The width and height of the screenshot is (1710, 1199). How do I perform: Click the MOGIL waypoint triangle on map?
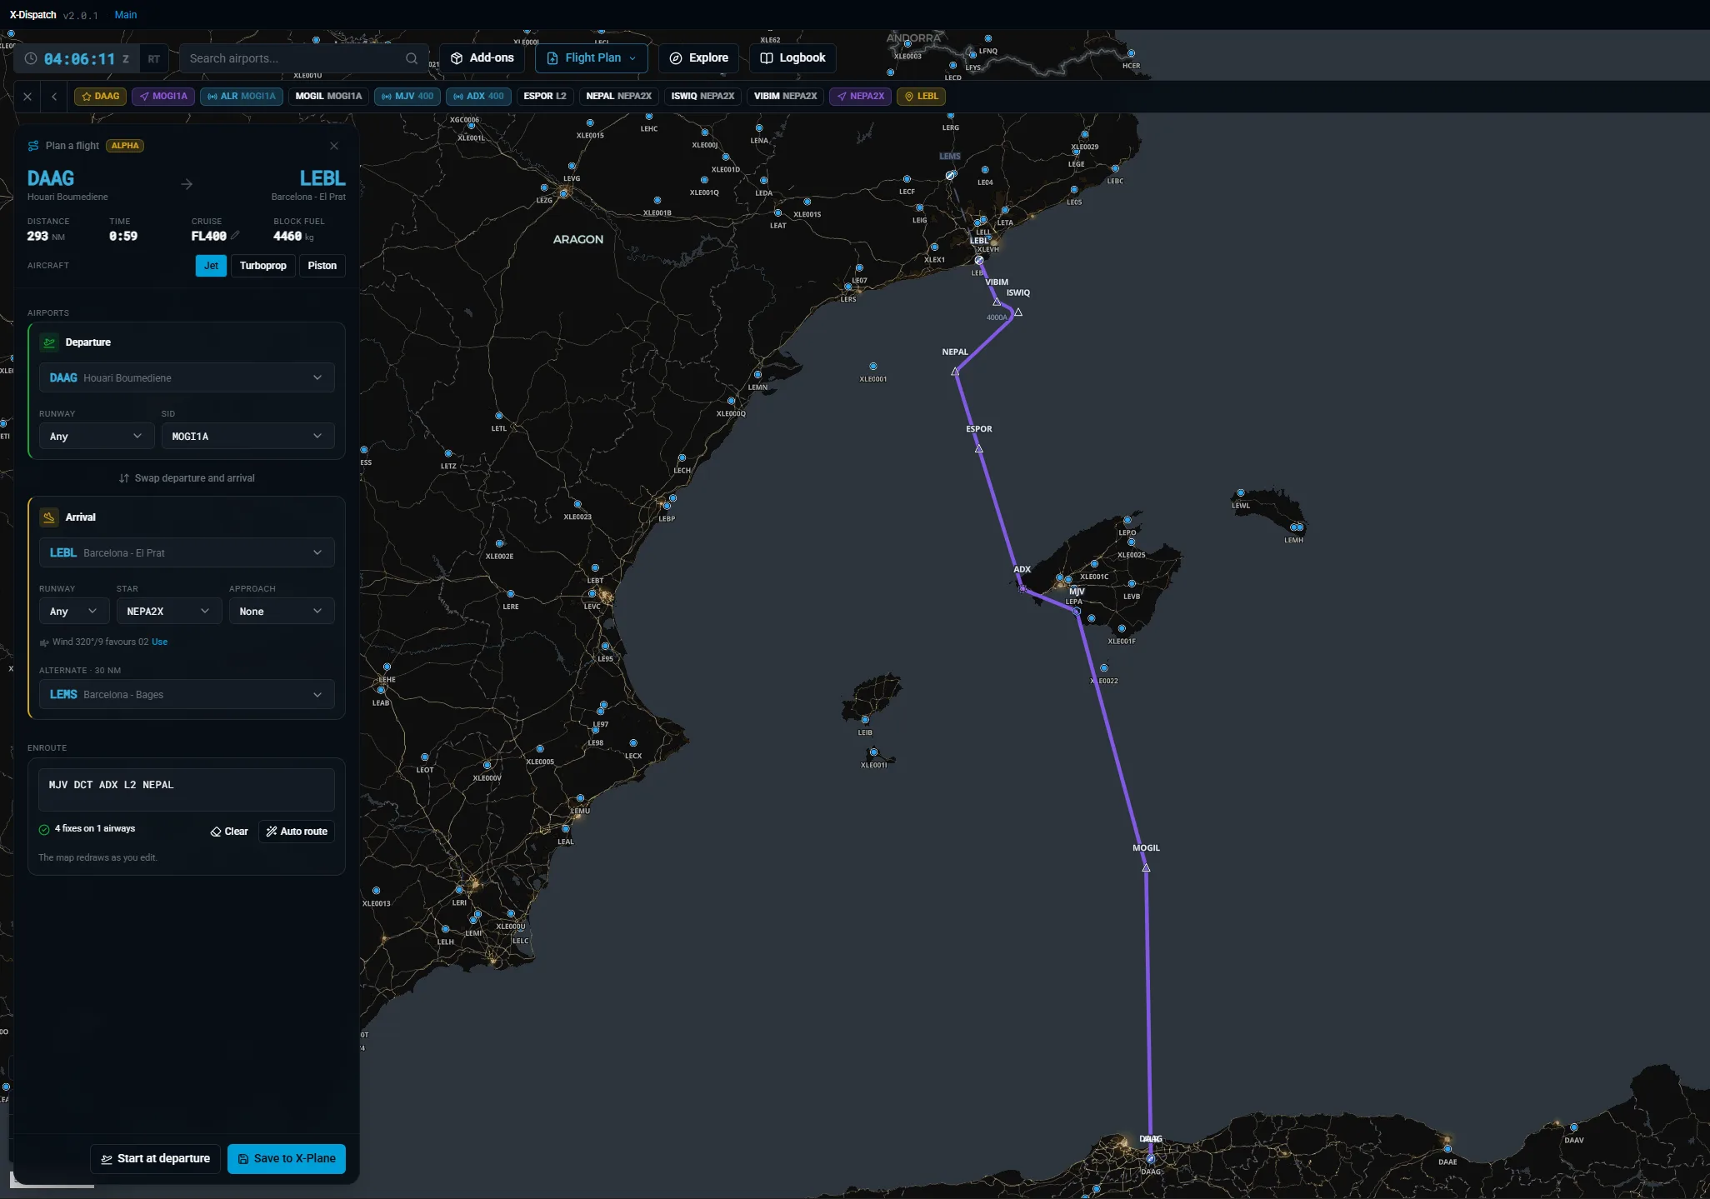tap(1147, 867)
